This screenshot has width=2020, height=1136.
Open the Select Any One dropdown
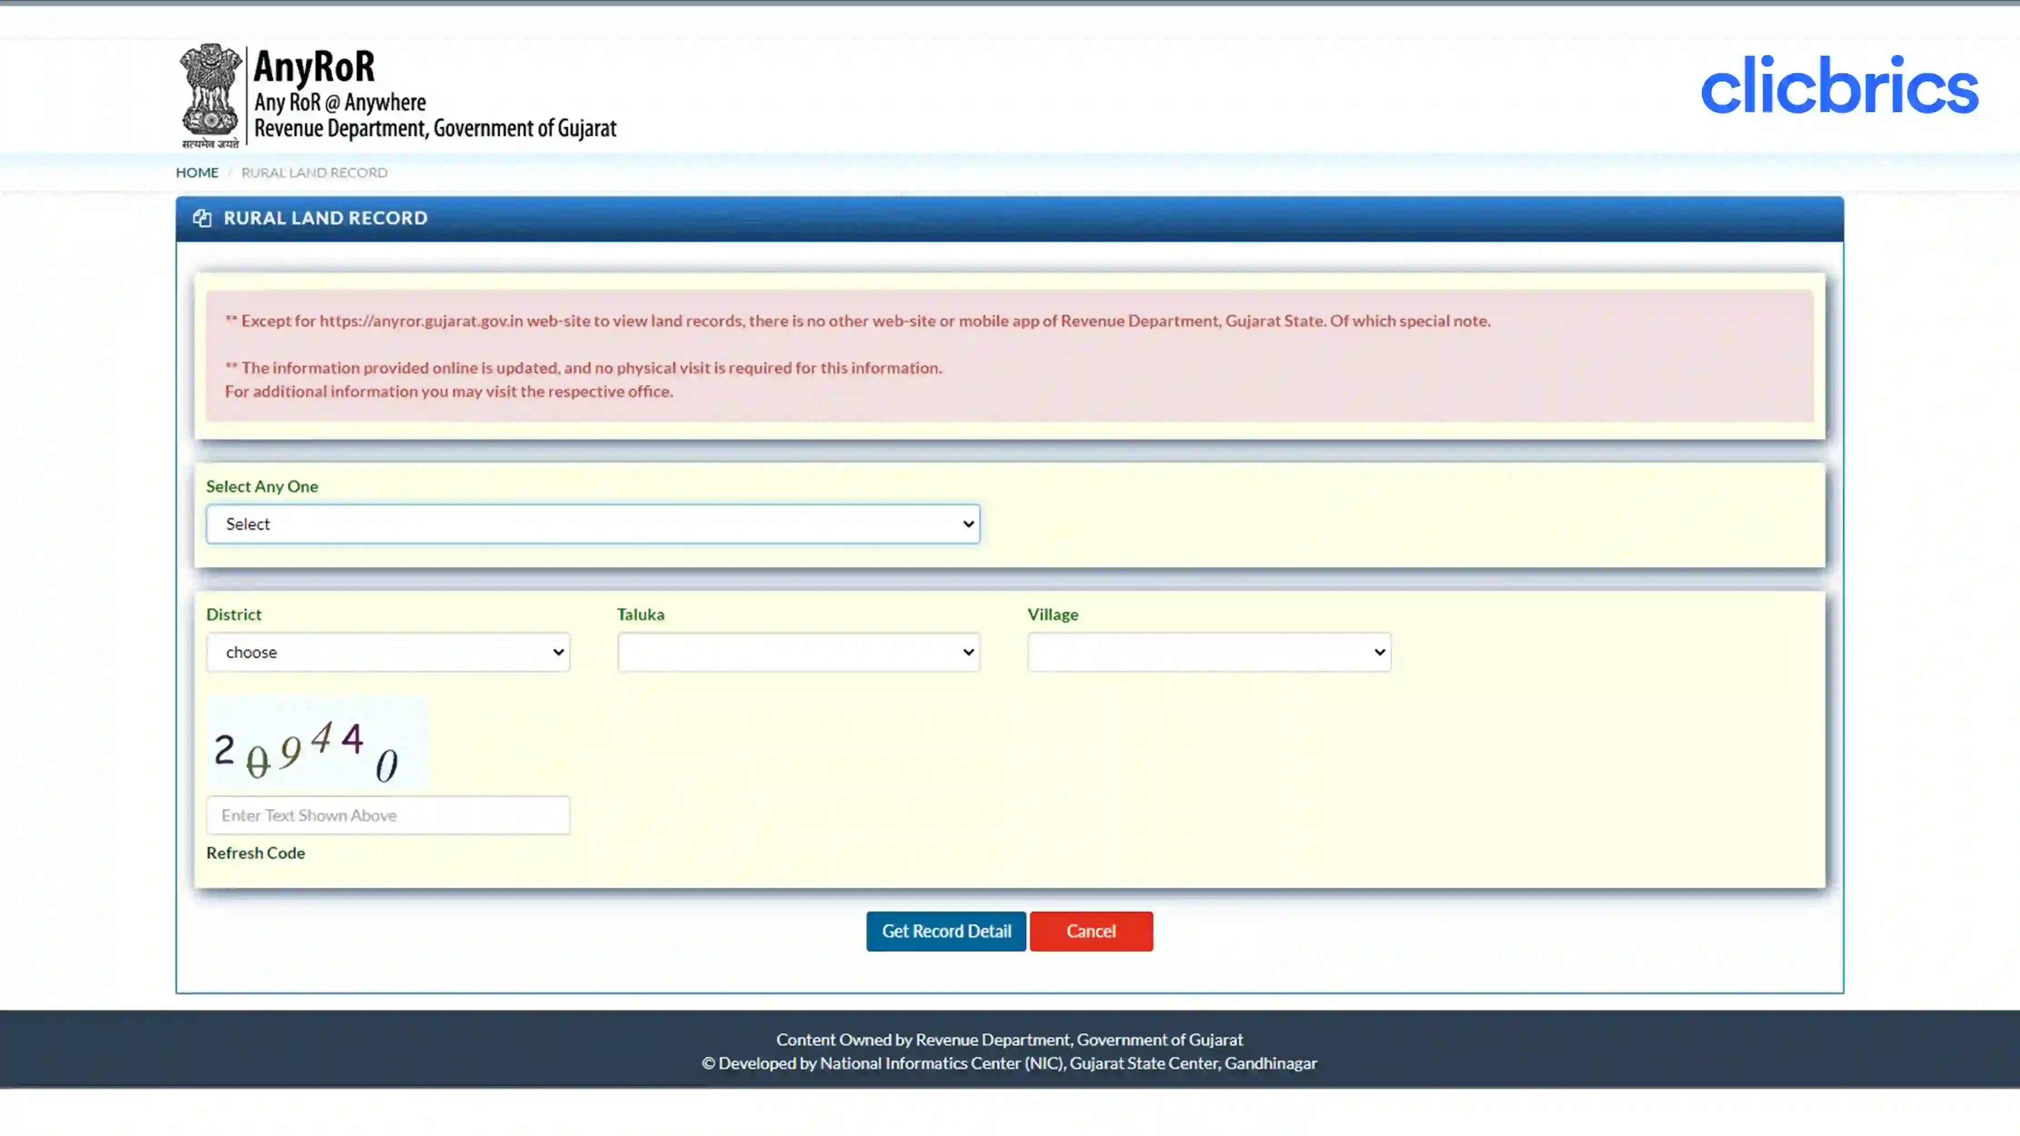pos(593,524)
